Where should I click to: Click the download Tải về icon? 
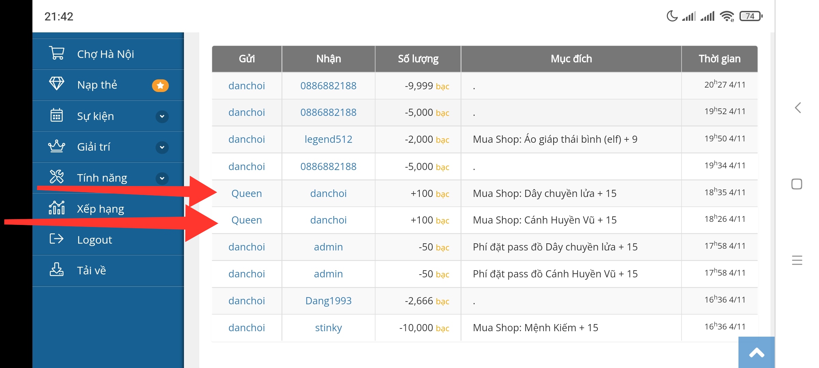coord(57,269)
